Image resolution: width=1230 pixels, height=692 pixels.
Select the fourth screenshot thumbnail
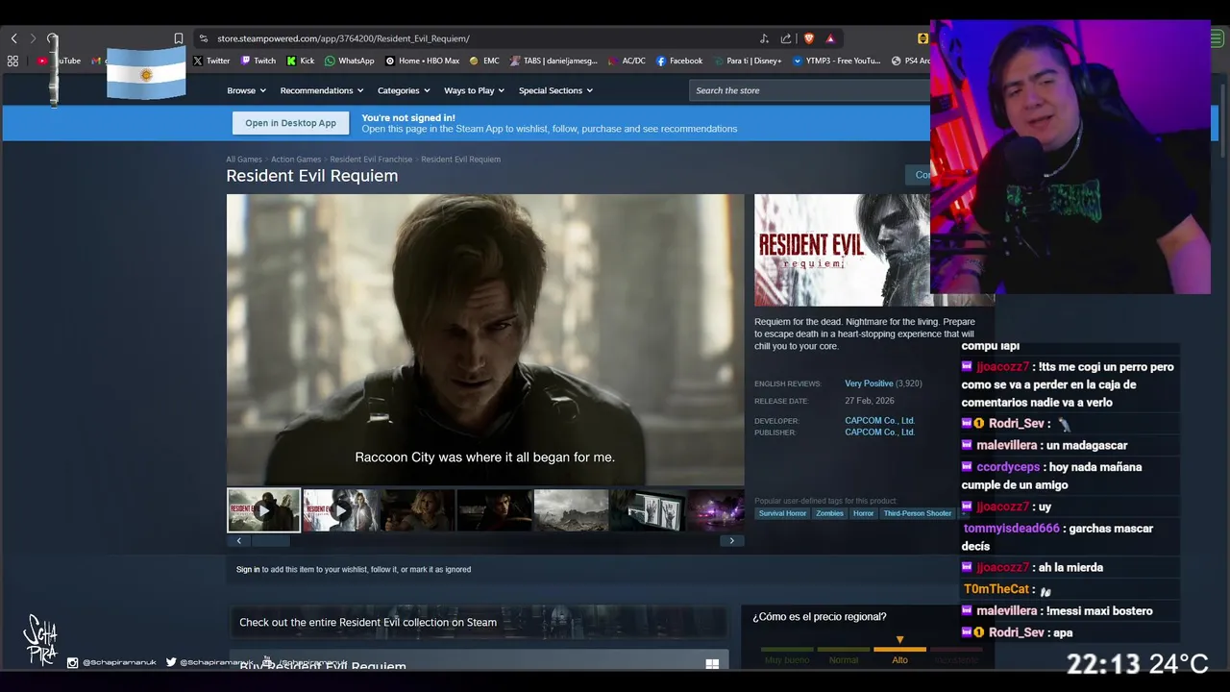point(494,510)
